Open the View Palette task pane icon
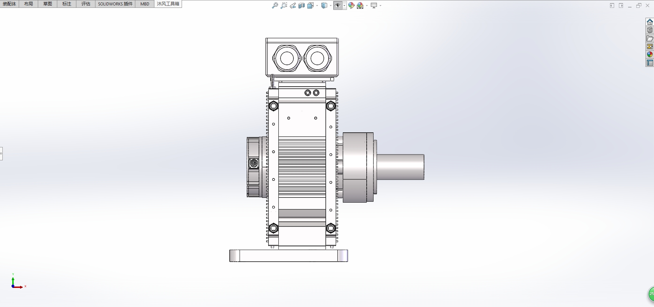Viewport: 654px width, 307px height. coord(650,46)
